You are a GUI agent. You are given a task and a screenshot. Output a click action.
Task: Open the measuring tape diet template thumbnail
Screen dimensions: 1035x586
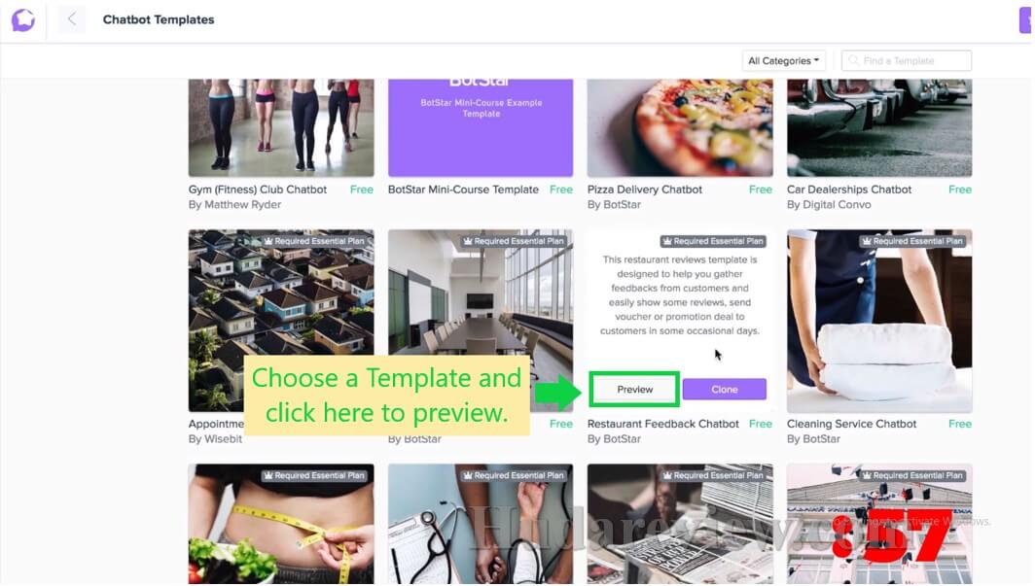pyautogui.click(x=281, y=524)
